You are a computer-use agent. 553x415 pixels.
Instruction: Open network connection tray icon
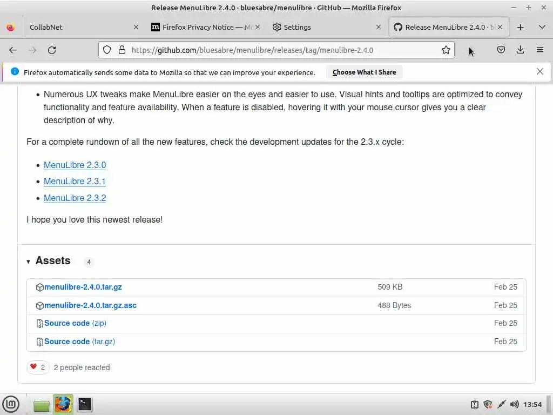tap(501, 404)
